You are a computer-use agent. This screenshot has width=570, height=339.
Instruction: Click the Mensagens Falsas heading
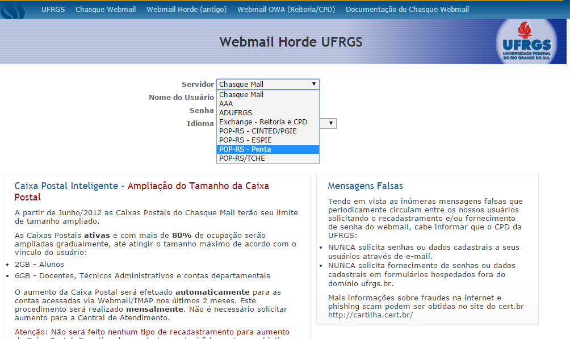366,186
